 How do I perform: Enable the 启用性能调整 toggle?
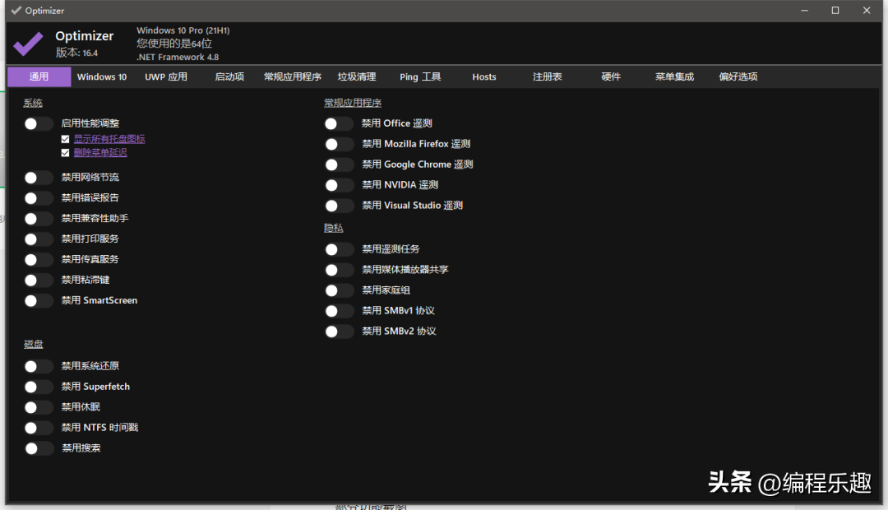pos(38,123)
